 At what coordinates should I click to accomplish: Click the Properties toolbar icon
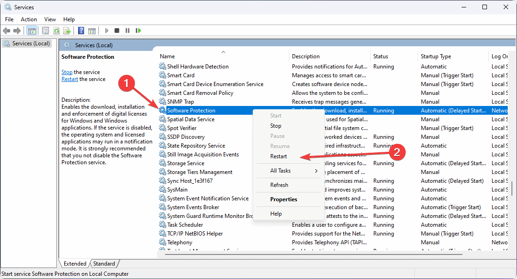tap(45, 31)
